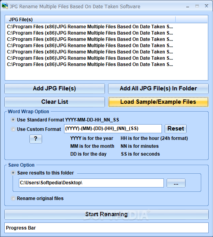Image resolution: width=213 pixels, height=237 pixels.
Task: Click the Word Wrap Option group label
Action: point(28,112)
